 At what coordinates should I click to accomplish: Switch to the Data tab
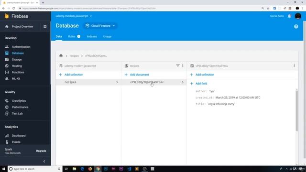click(58, 36)
